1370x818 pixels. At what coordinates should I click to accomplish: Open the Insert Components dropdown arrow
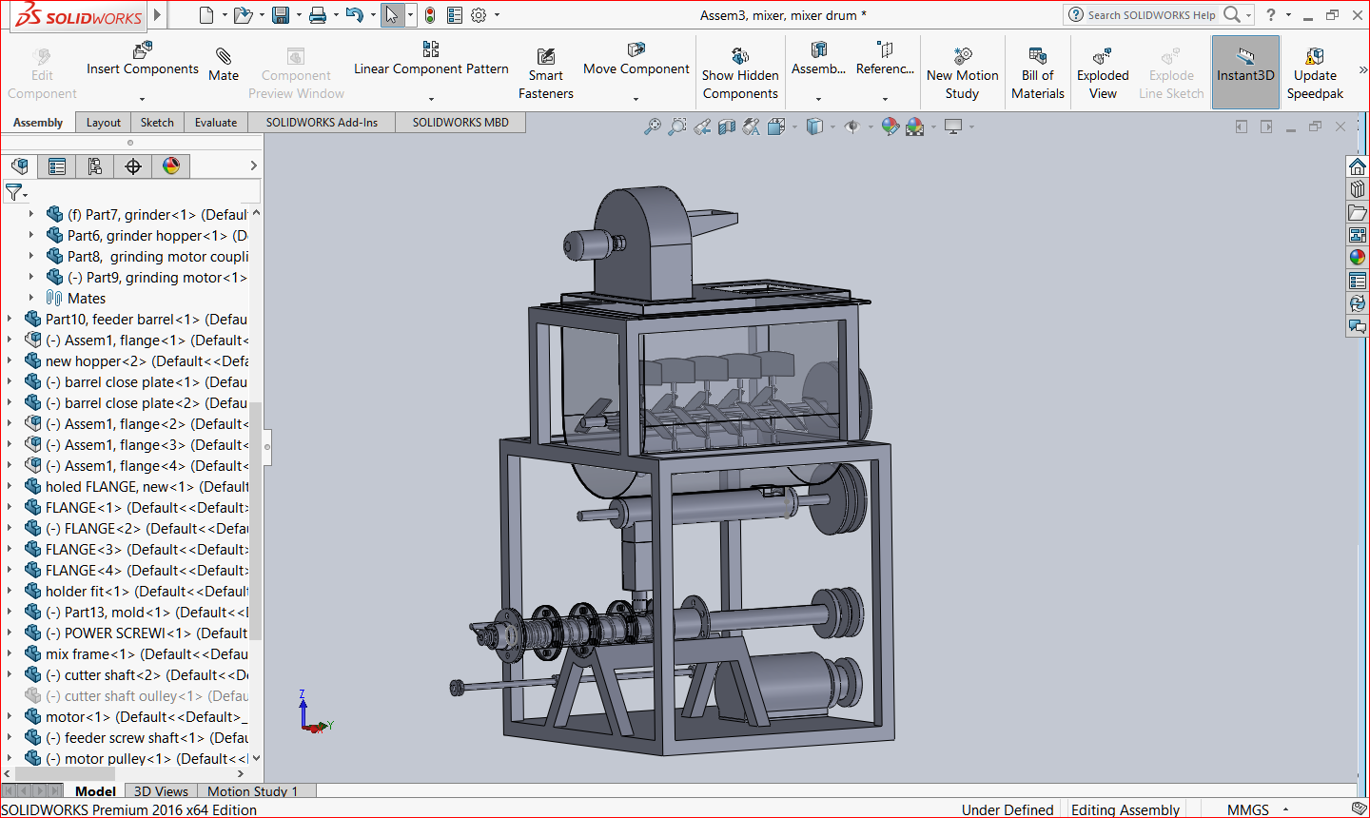(x=142, y=99)
